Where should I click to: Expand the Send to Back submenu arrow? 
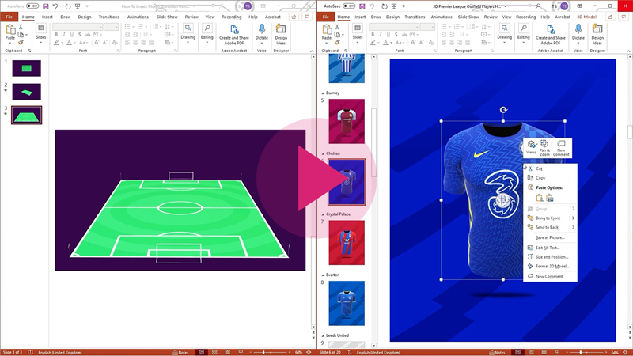573,227
